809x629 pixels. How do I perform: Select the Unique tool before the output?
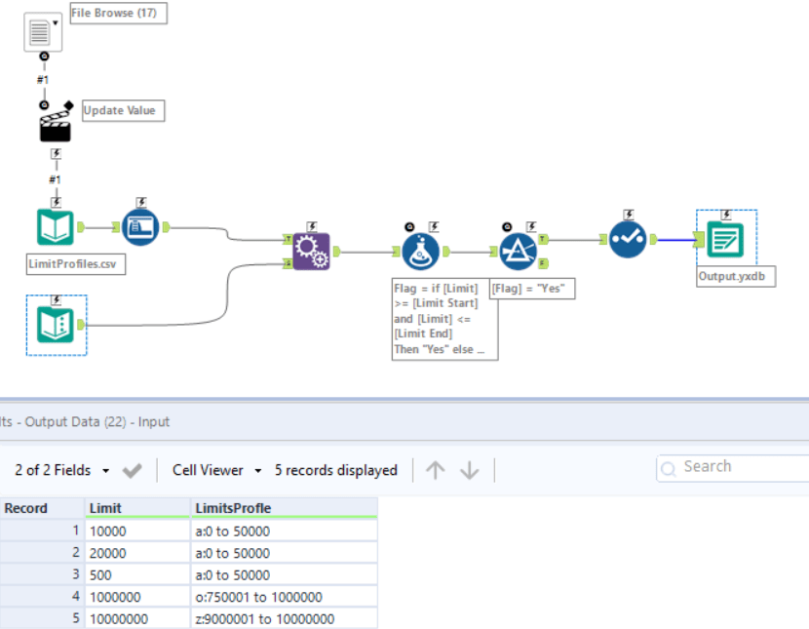pyautogui.click(x=627, y=238)
